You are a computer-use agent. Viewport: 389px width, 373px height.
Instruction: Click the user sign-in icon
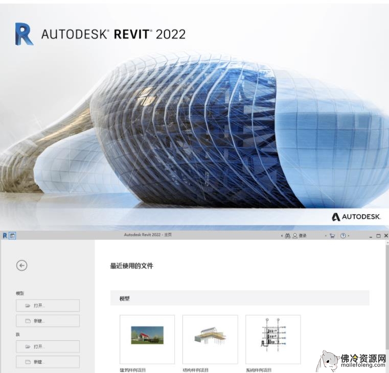(x=294, y=236)
